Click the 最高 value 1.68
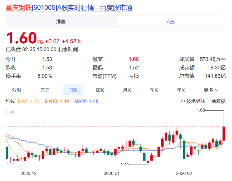232x181 pixels. (x=134, y=59)
